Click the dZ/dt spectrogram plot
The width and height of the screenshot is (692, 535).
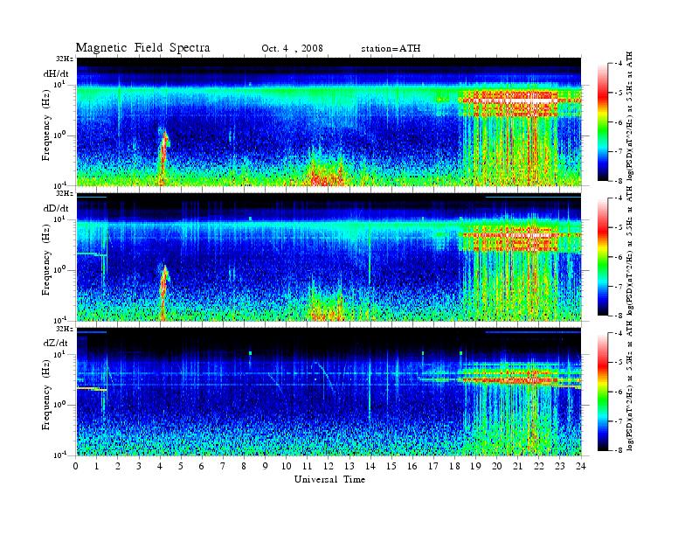coord(329,391)
